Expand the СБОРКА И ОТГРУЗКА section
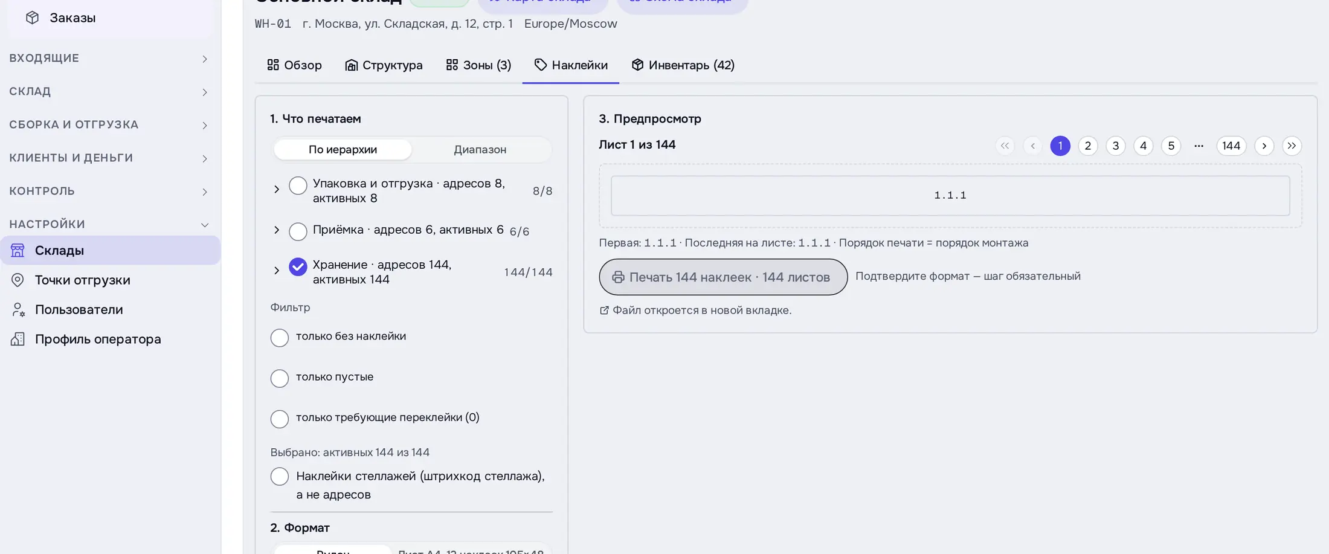Image resolution: width=1329 pixels, height=554 pixels. (x=110, y=124)
